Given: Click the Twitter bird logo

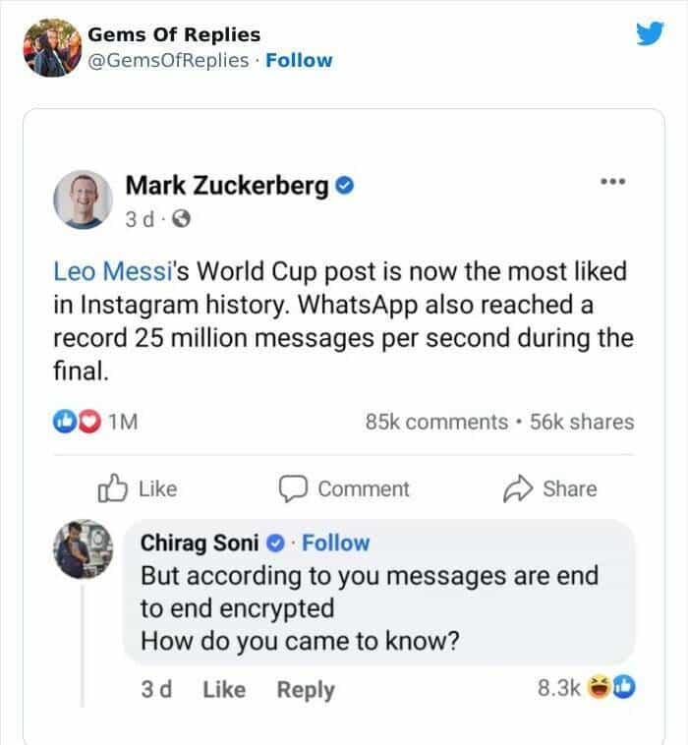Looking at the screenshot, I should [x=650, y=34].
